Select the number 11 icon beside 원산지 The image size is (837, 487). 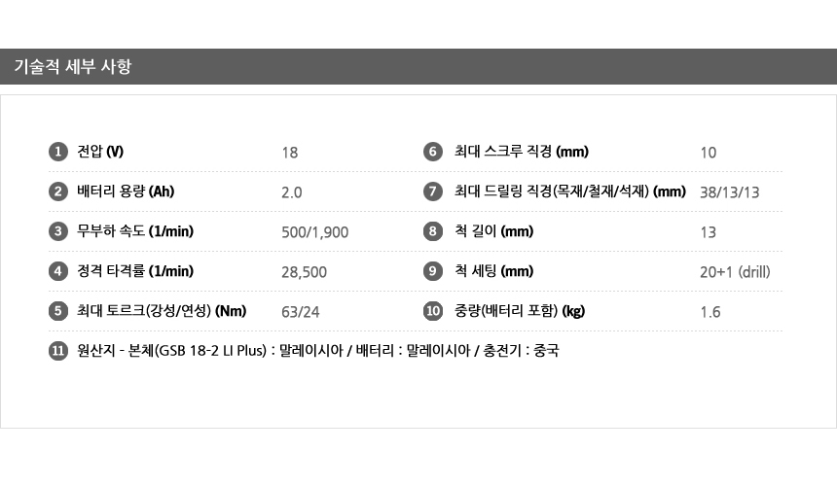click(x=57, y=351)
